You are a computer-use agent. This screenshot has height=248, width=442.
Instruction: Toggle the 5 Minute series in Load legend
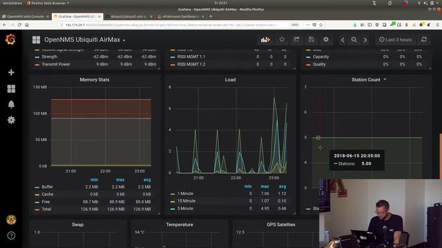click(185, 209)
